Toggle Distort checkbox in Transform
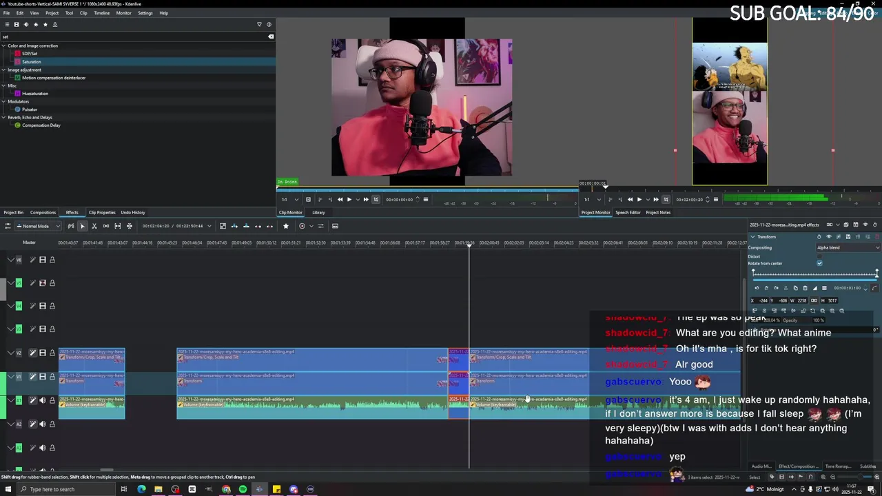This screenshot has height=496, width=882. (x=819, y=256)
